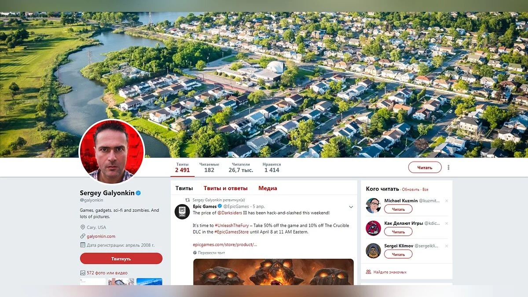Dismiss Michael Kuzmin suggestion with the X
The image size is (528, 297).
point(446,201)
